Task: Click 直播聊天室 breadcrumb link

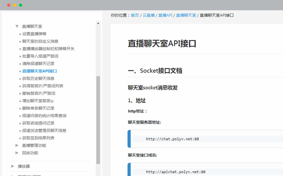Action: pos(186,15)
